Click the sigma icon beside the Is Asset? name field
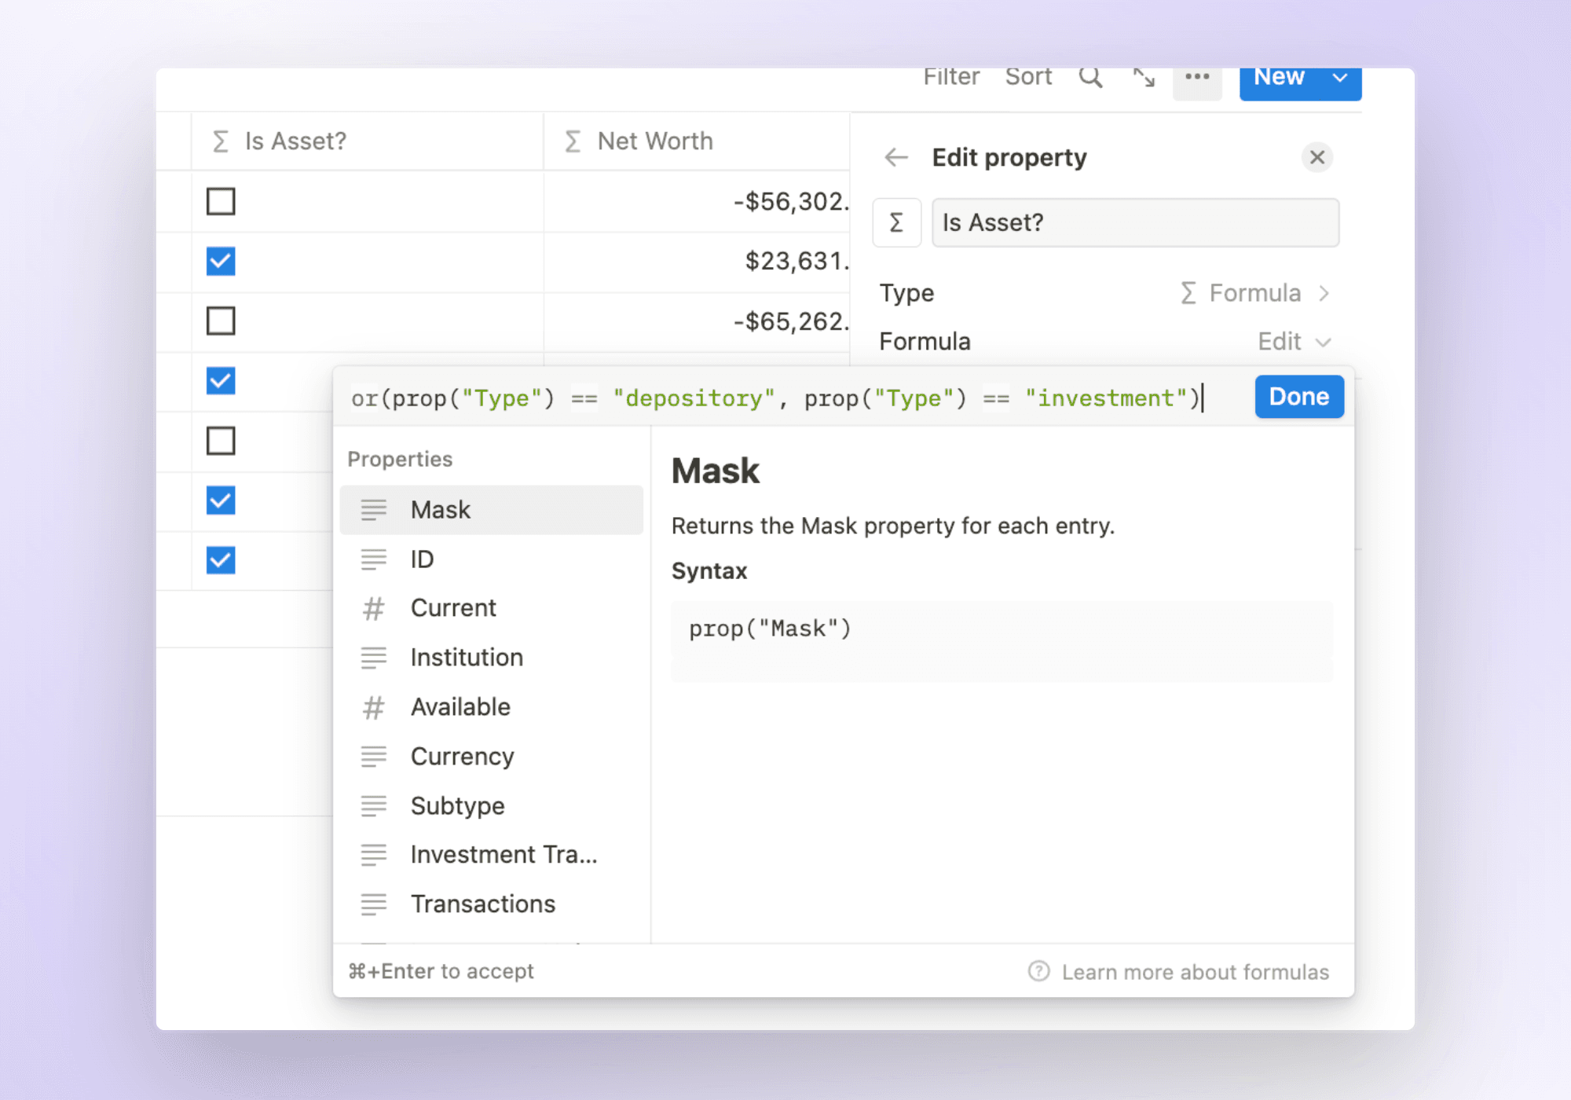The width and height of the screenshot is (1571, 1100). (896, 222)
